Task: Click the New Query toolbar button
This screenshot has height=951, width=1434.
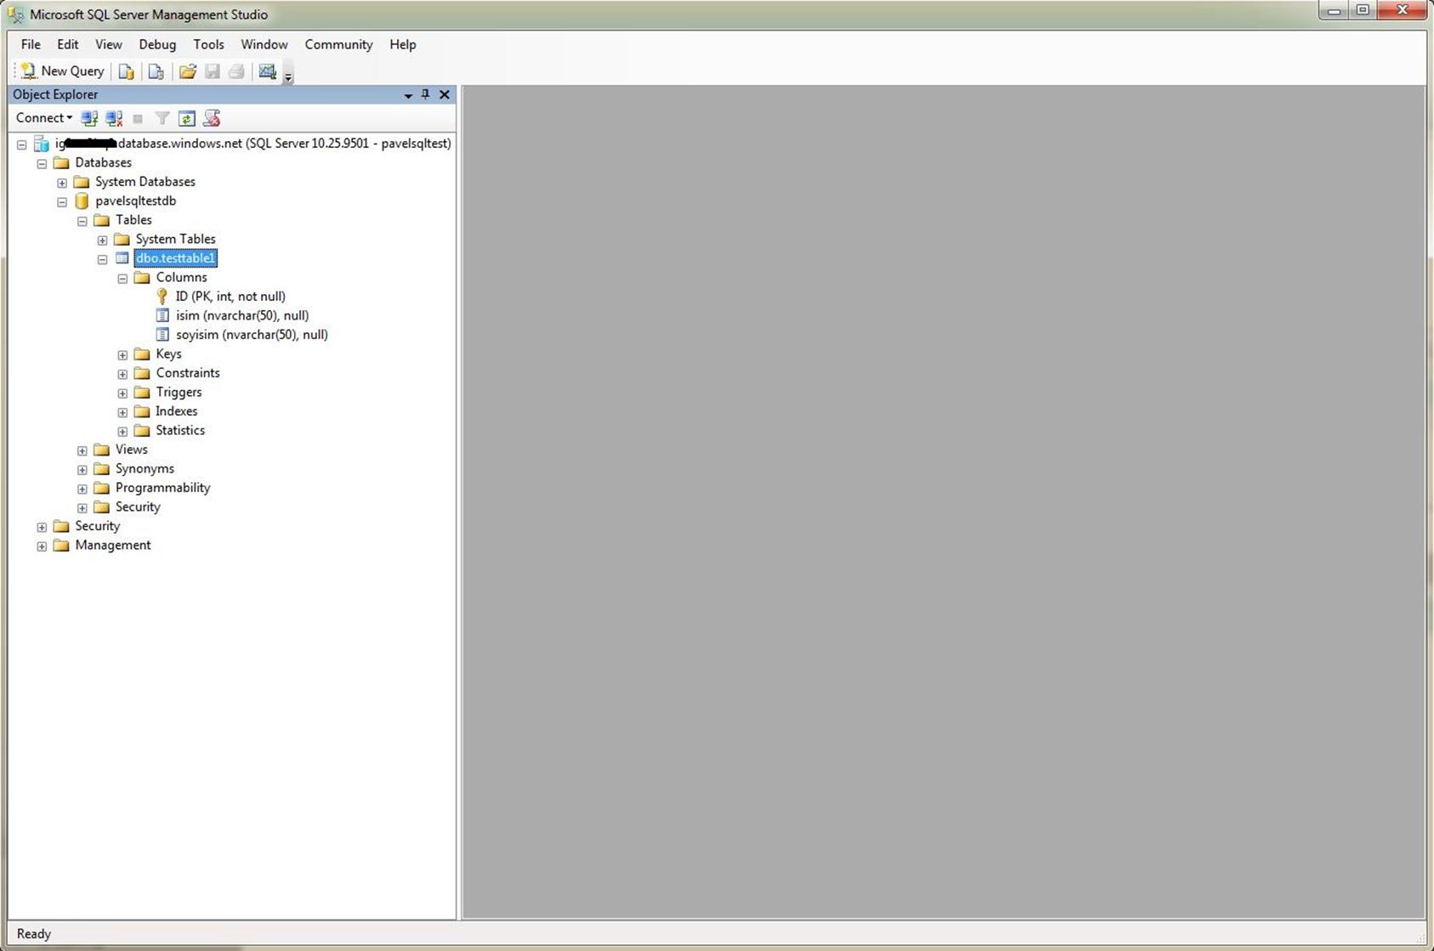Action: point(63,71)
